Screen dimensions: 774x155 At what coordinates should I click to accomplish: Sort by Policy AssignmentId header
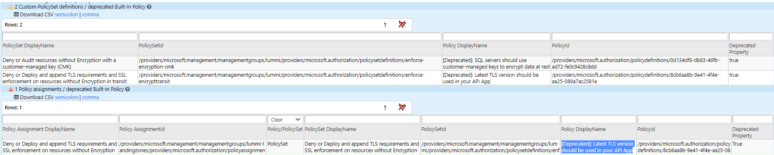193,132
